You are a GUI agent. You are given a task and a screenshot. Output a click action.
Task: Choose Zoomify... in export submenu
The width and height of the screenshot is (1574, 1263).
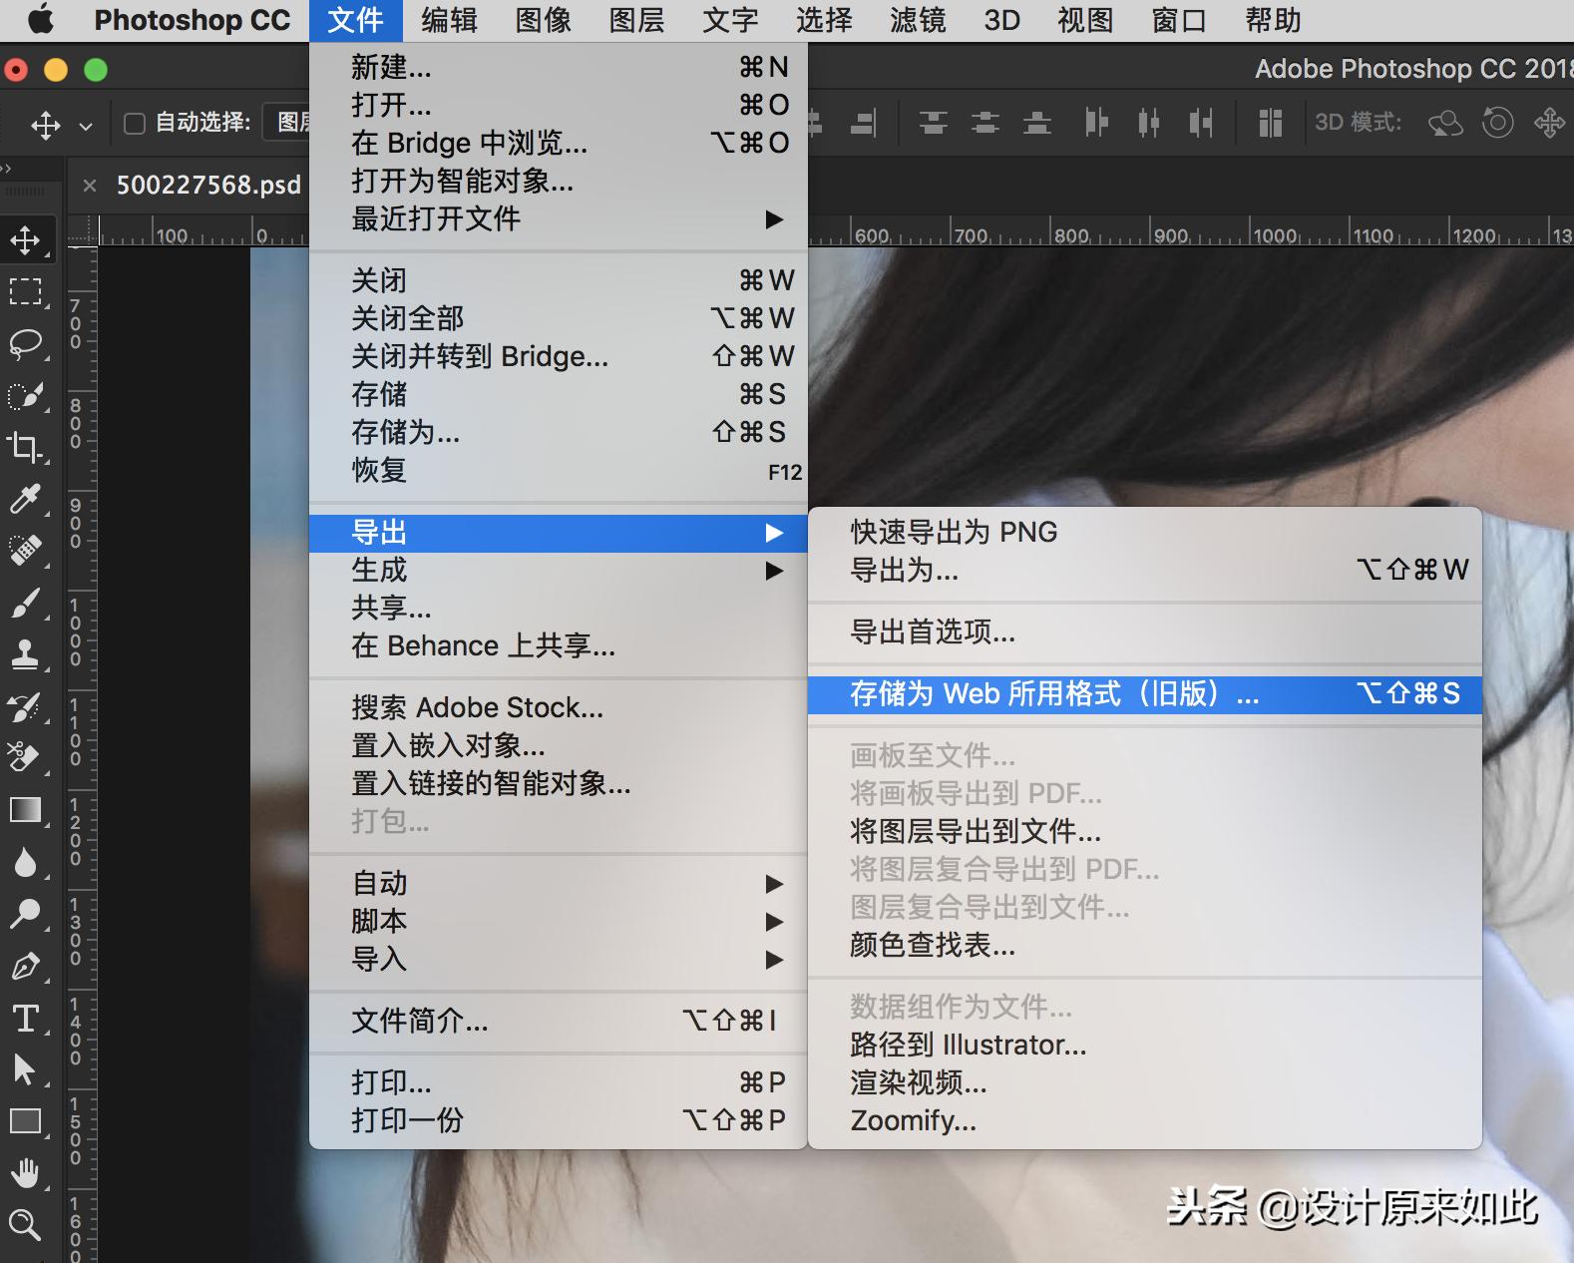point(1145,1120)
